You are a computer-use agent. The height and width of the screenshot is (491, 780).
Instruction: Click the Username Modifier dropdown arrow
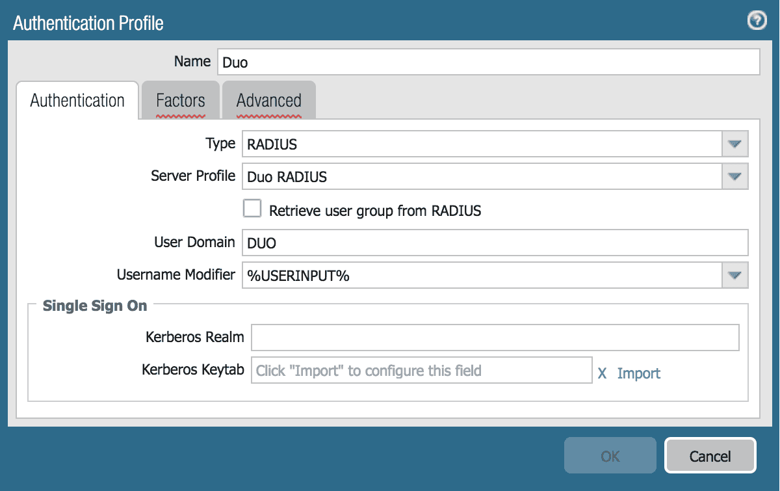pyautogui.click(x=734, y=274)
